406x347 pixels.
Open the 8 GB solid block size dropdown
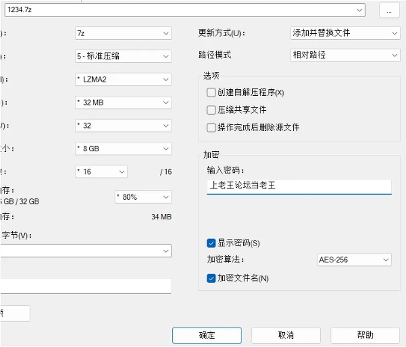click(123, 148)
